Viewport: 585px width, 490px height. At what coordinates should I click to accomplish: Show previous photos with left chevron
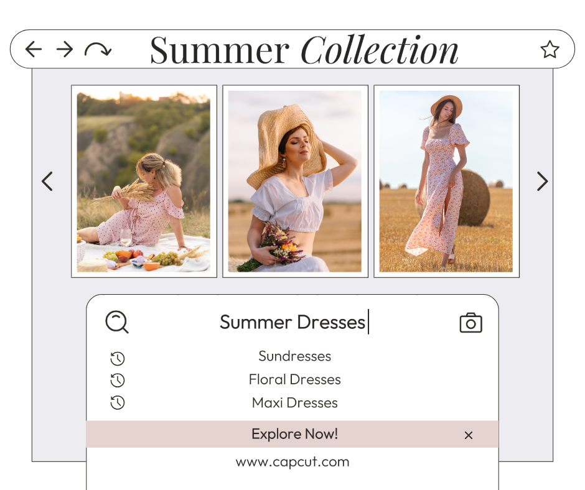click(x=47, y=182)
